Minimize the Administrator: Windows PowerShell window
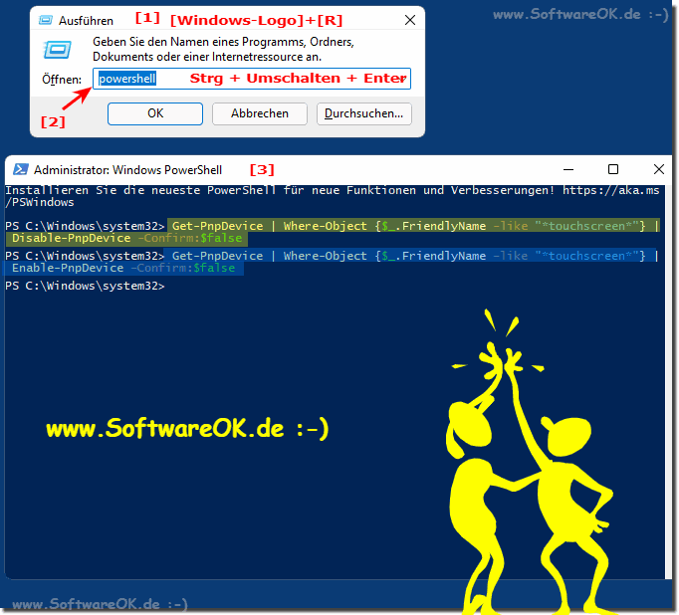679x615 pixels. coord(568,169)
